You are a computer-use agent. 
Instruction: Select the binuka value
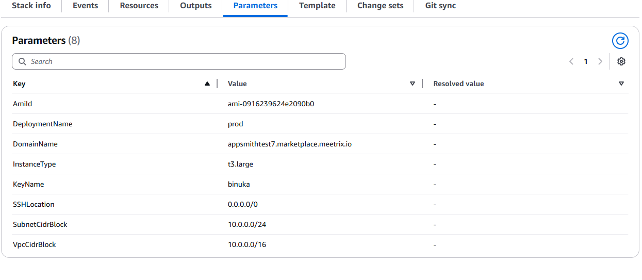(x=239, y=184)
